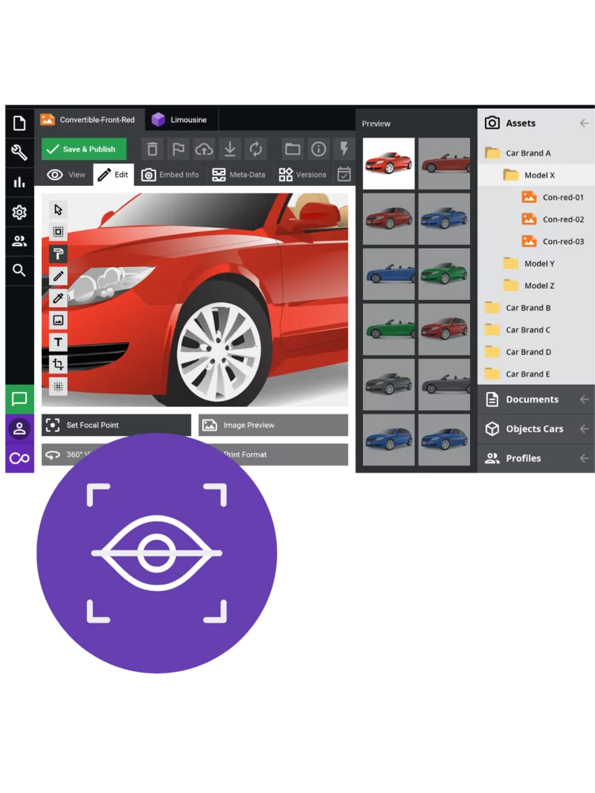The image size is (595, 793).
Task: Open Con-red-02 image asset
Action: [x=562, y=219]
